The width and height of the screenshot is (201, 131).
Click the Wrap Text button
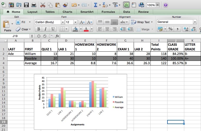click(141, 22)
